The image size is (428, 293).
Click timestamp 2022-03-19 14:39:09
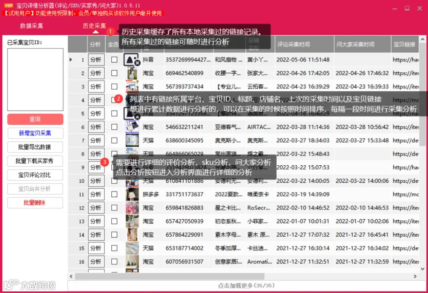coord(303,194)
